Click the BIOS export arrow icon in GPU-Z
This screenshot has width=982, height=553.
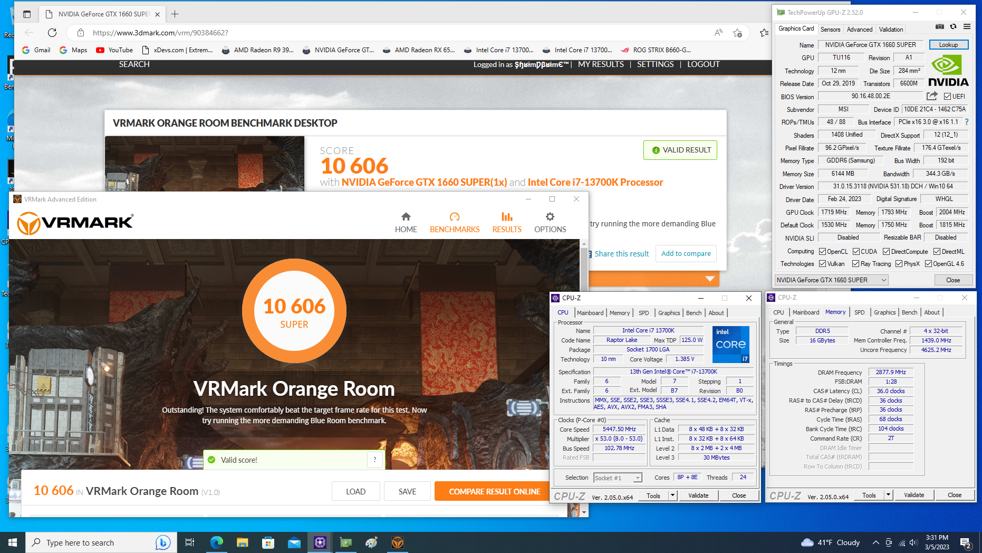coord(932,96)
